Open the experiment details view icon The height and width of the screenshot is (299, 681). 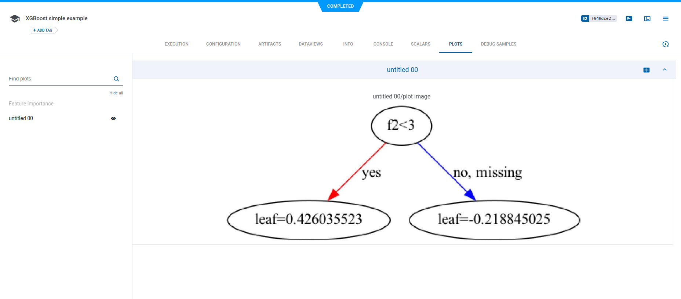point(629,19)
